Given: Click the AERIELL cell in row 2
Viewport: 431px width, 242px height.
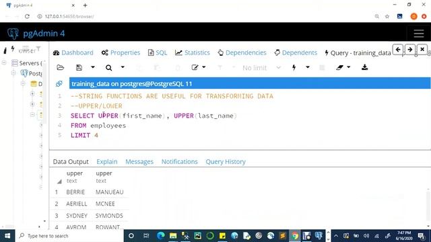Looking at the screenshot, I should (x=76, y=204).
